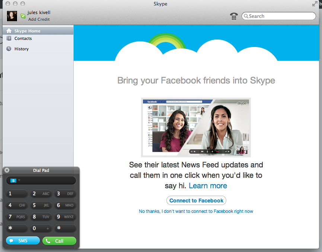The image size is (322, 252).
Task: Click the Contacts address book icon
Action: point(9,38)
